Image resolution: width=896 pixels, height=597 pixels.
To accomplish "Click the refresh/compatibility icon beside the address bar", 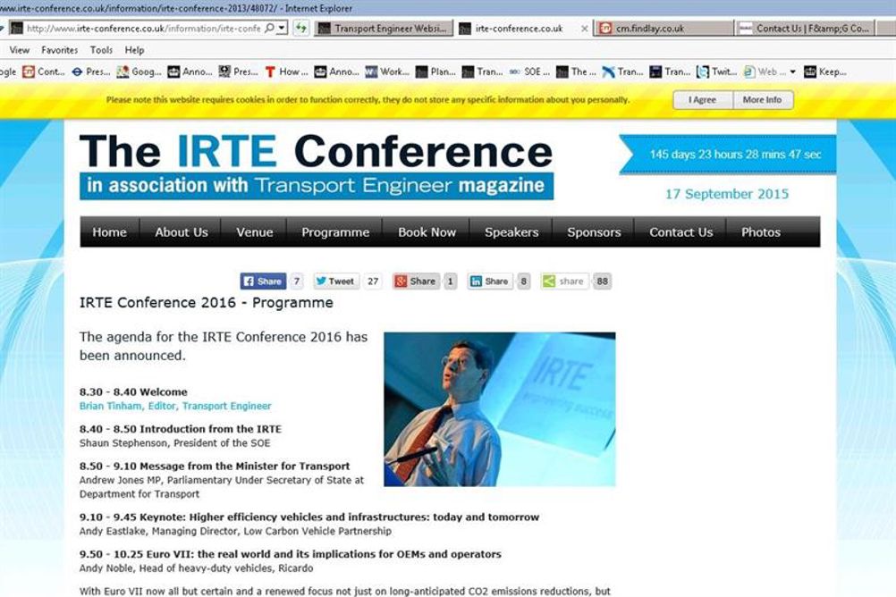I will 301,28.
